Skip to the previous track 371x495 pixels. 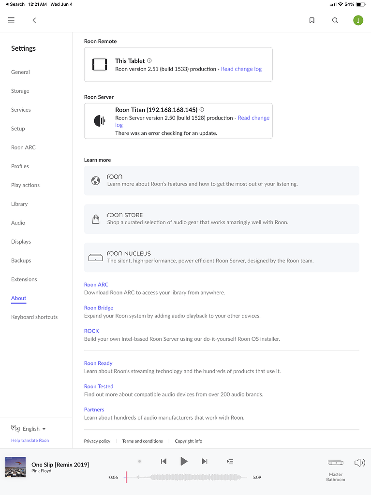(x=163, y=461)
